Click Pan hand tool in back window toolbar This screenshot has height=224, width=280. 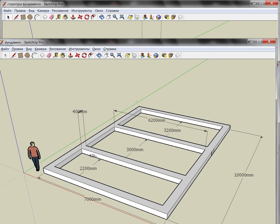pyautogui.click(x=108, y=17)
